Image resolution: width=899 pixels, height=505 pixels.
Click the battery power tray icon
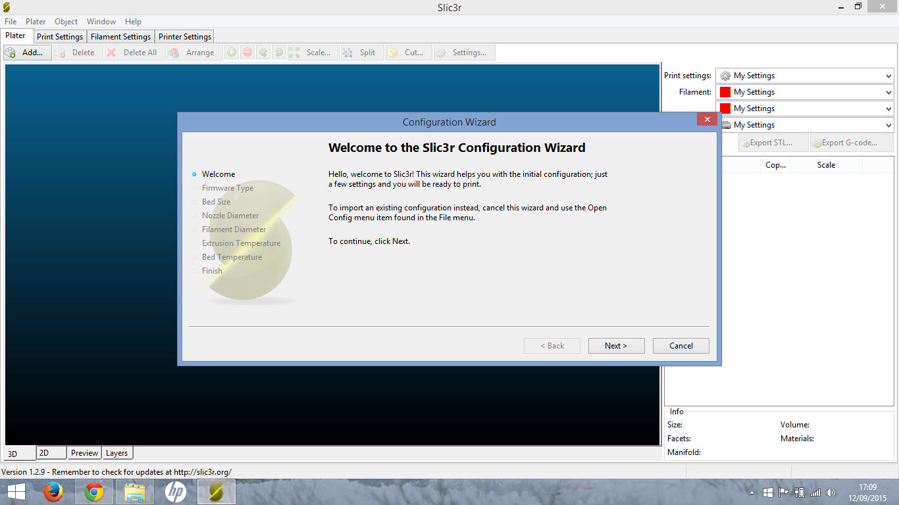[800, 492]
